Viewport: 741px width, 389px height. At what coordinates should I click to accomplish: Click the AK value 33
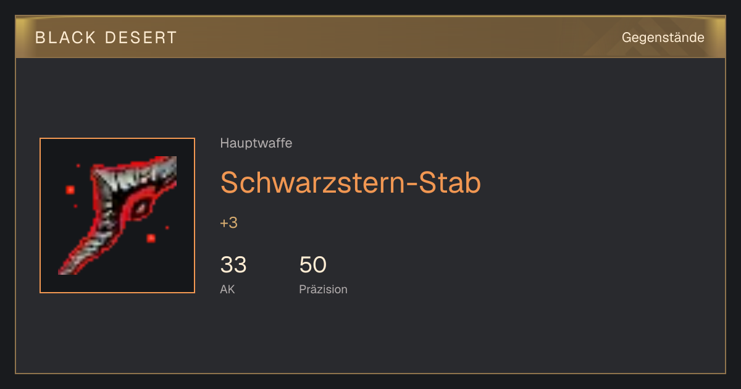(x=233, y=265)
